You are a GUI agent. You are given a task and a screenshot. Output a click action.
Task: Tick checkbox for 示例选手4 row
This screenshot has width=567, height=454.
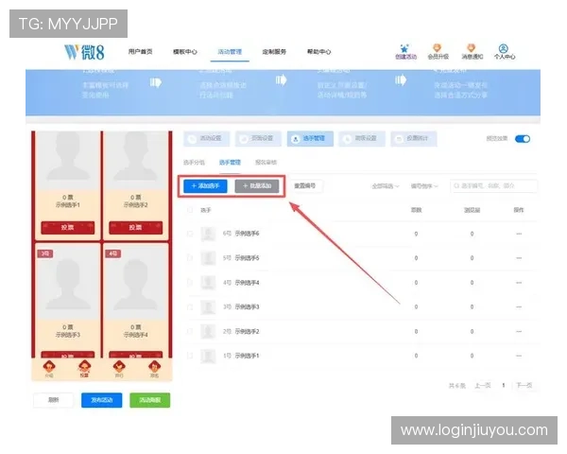tap(190, 283)
